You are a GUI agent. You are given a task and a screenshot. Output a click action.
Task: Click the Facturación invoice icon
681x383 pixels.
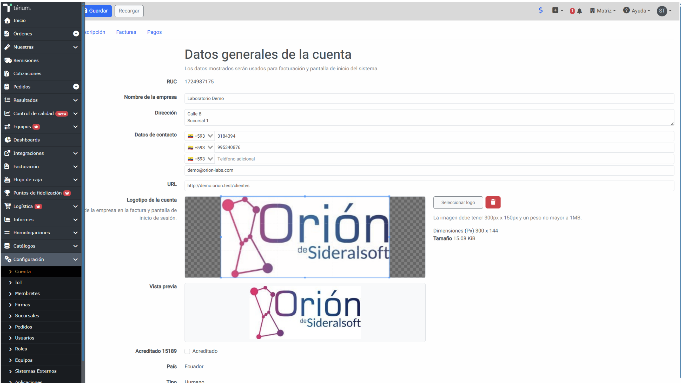(7, 167)
